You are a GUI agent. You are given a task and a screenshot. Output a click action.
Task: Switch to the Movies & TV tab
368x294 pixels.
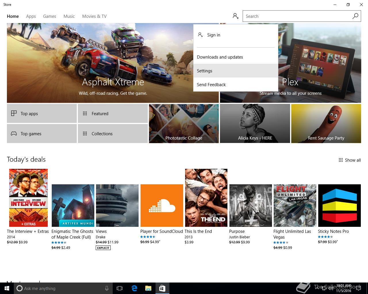[x=94, y=16]
